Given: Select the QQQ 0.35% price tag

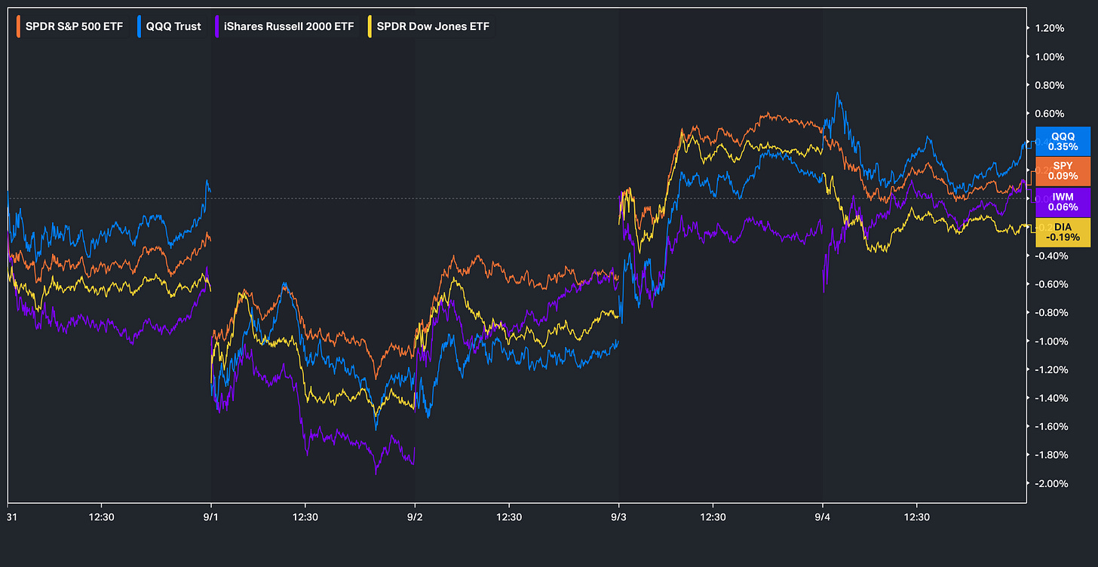Looking at the screenshot, I should pos(1063,141).
